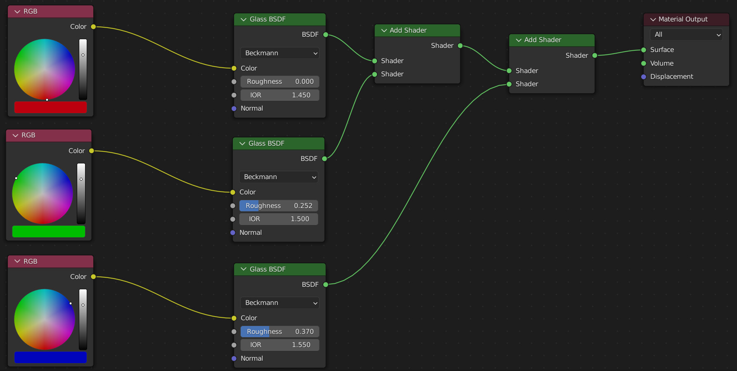Screen dimensions: 737x371
Task: Collapse the Glass BSDF node with IOR 1.450
Action: 244,19
